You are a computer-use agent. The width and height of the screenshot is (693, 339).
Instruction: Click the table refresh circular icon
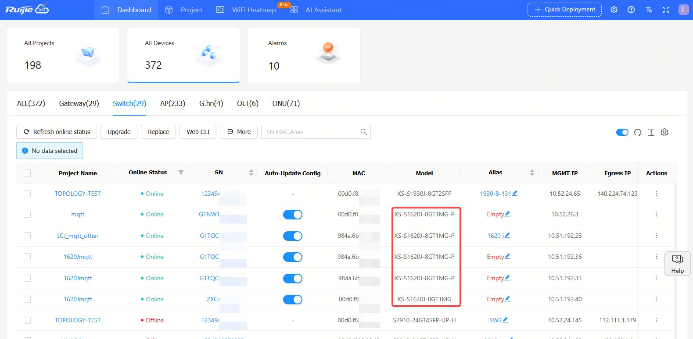pyautogui.click(x=637, y=132)
